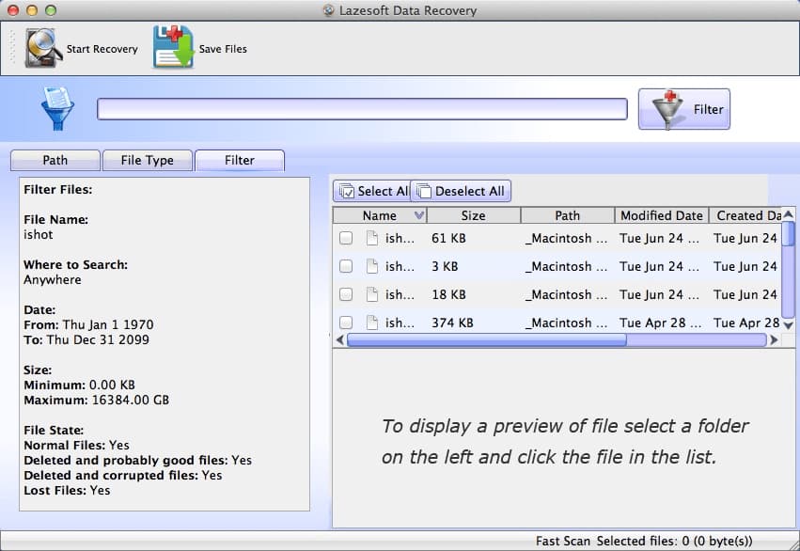Check the box for the 61 KB file
The width and height of the screenshot is (800, 551).
coord(346,238)
